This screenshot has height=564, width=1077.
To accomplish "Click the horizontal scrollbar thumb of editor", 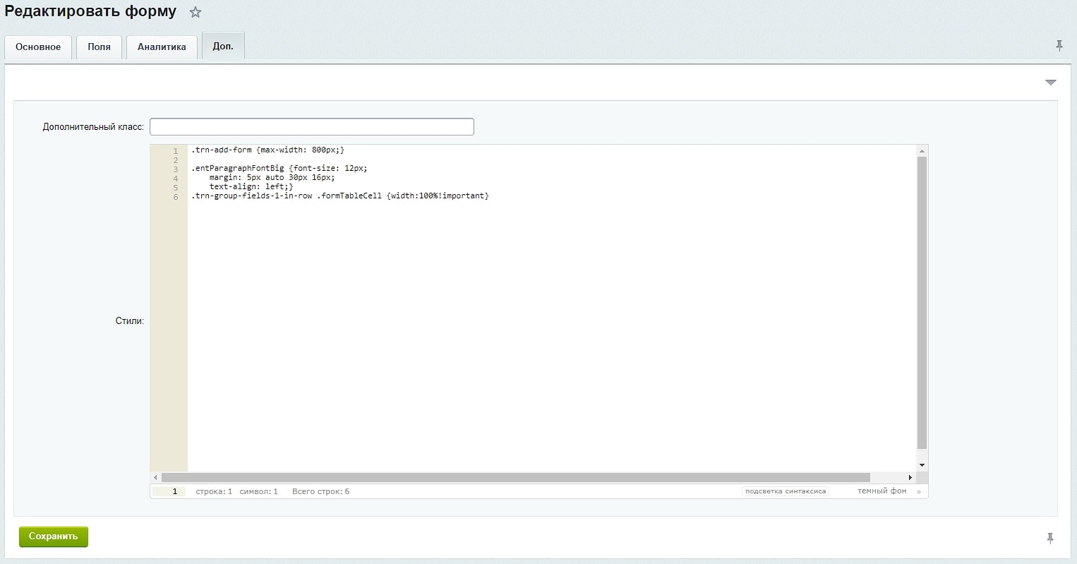I will tap(515, 478).
